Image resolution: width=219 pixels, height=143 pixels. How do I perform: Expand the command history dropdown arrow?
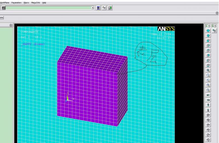coord(93,8)
